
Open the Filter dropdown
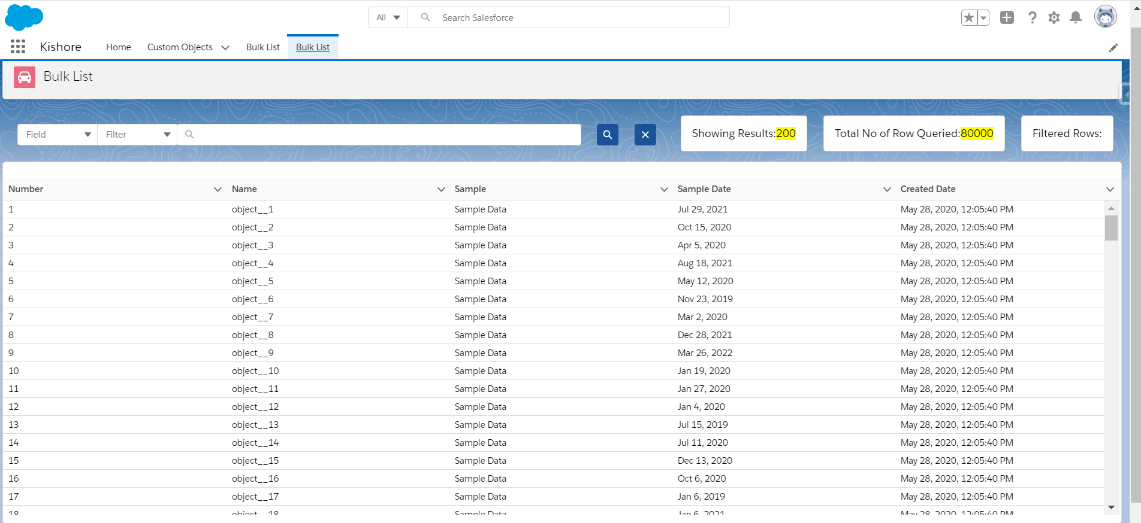137,135
